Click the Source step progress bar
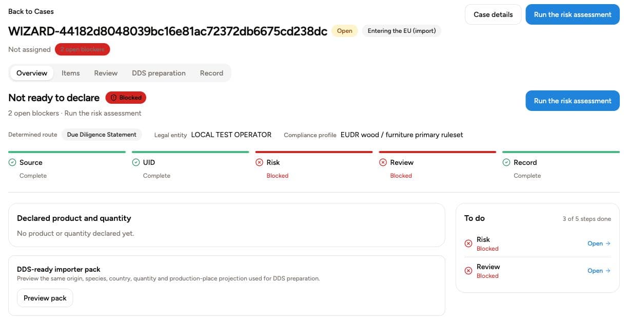Viewport: 628px width, 320px height. pyautogui.click(x=67, y=152)
